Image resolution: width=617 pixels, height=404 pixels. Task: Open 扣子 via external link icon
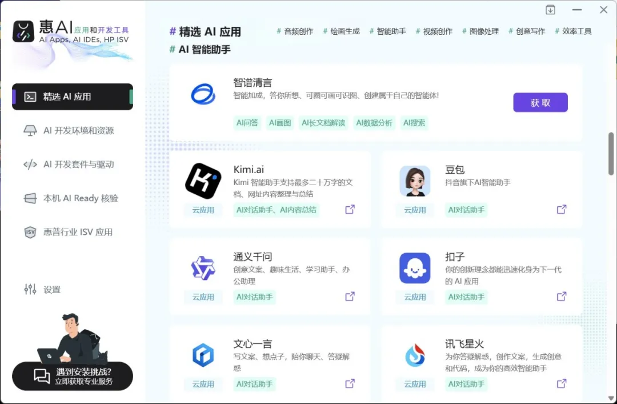click(562, 297)
